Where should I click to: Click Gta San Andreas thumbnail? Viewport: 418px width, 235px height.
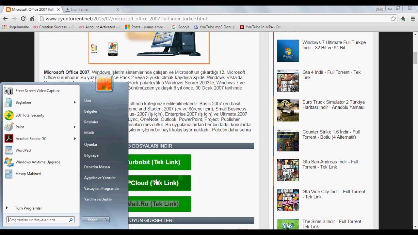pos(288,170)
